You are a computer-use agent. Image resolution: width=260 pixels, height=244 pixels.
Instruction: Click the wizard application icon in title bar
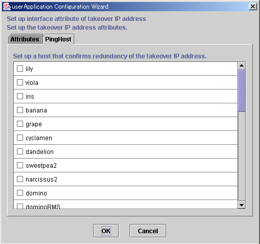(7, 7)
